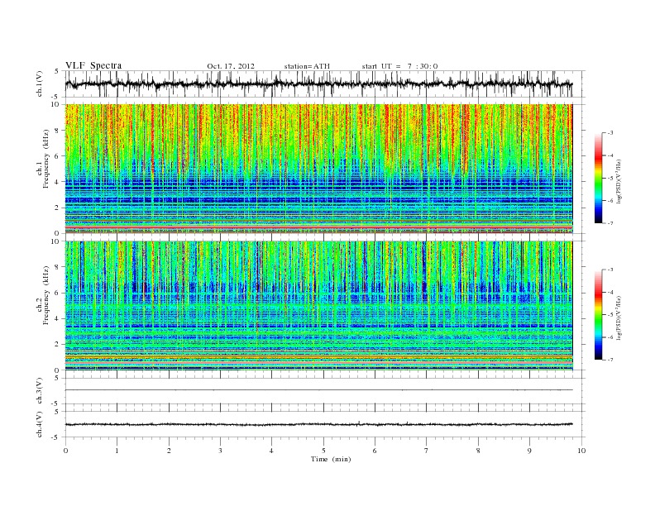Click the time axis tick label "4"

271,451
